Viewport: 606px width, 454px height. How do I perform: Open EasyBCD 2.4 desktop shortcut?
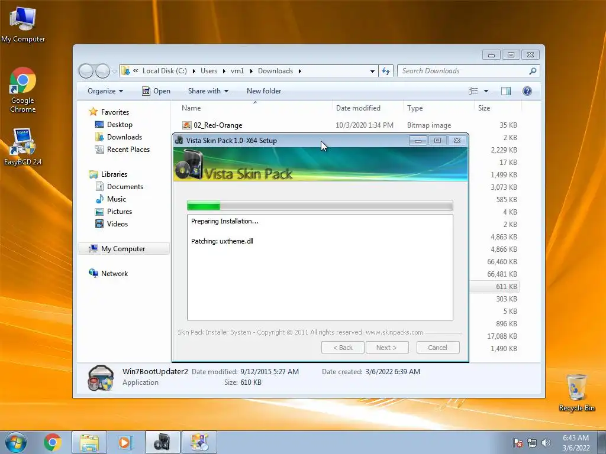click(23, 147)
